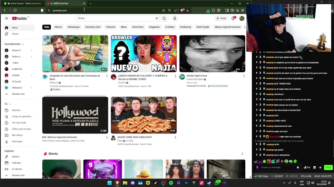Viewport: 334px width, 187px height.
Task: Open the browser extensions puzzle icon
Action: [x=213, y=10]
